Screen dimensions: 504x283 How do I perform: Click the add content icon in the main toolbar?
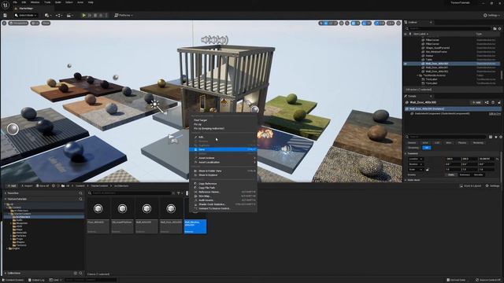(47, 16)
